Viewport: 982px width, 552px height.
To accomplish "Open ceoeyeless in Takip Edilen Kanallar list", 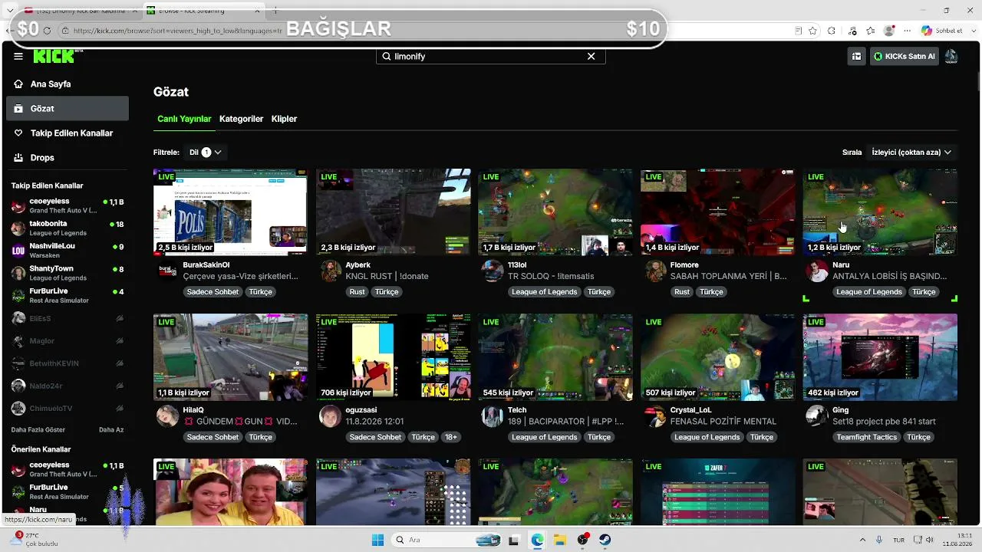I will (x=68, y=205).
